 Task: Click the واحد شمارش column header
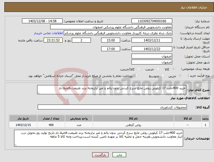tap(79, 118)
